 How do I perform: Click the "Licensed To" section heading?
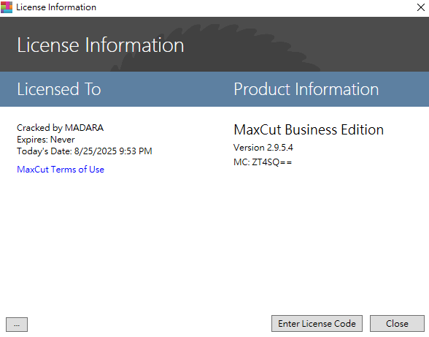point(59,89)
